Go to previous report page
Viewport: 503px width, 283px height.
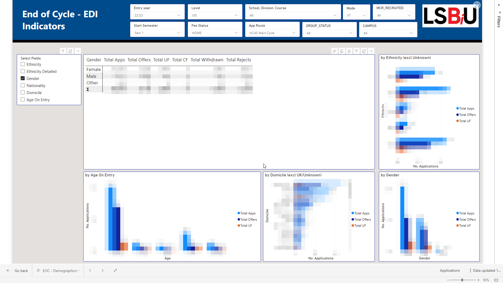[x=90, y=270]
